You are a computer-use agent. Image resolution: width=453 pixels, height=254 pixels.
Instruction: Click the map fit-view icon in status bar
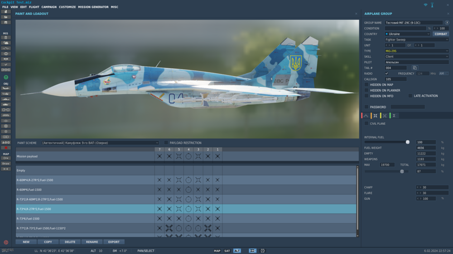(252, 251)
